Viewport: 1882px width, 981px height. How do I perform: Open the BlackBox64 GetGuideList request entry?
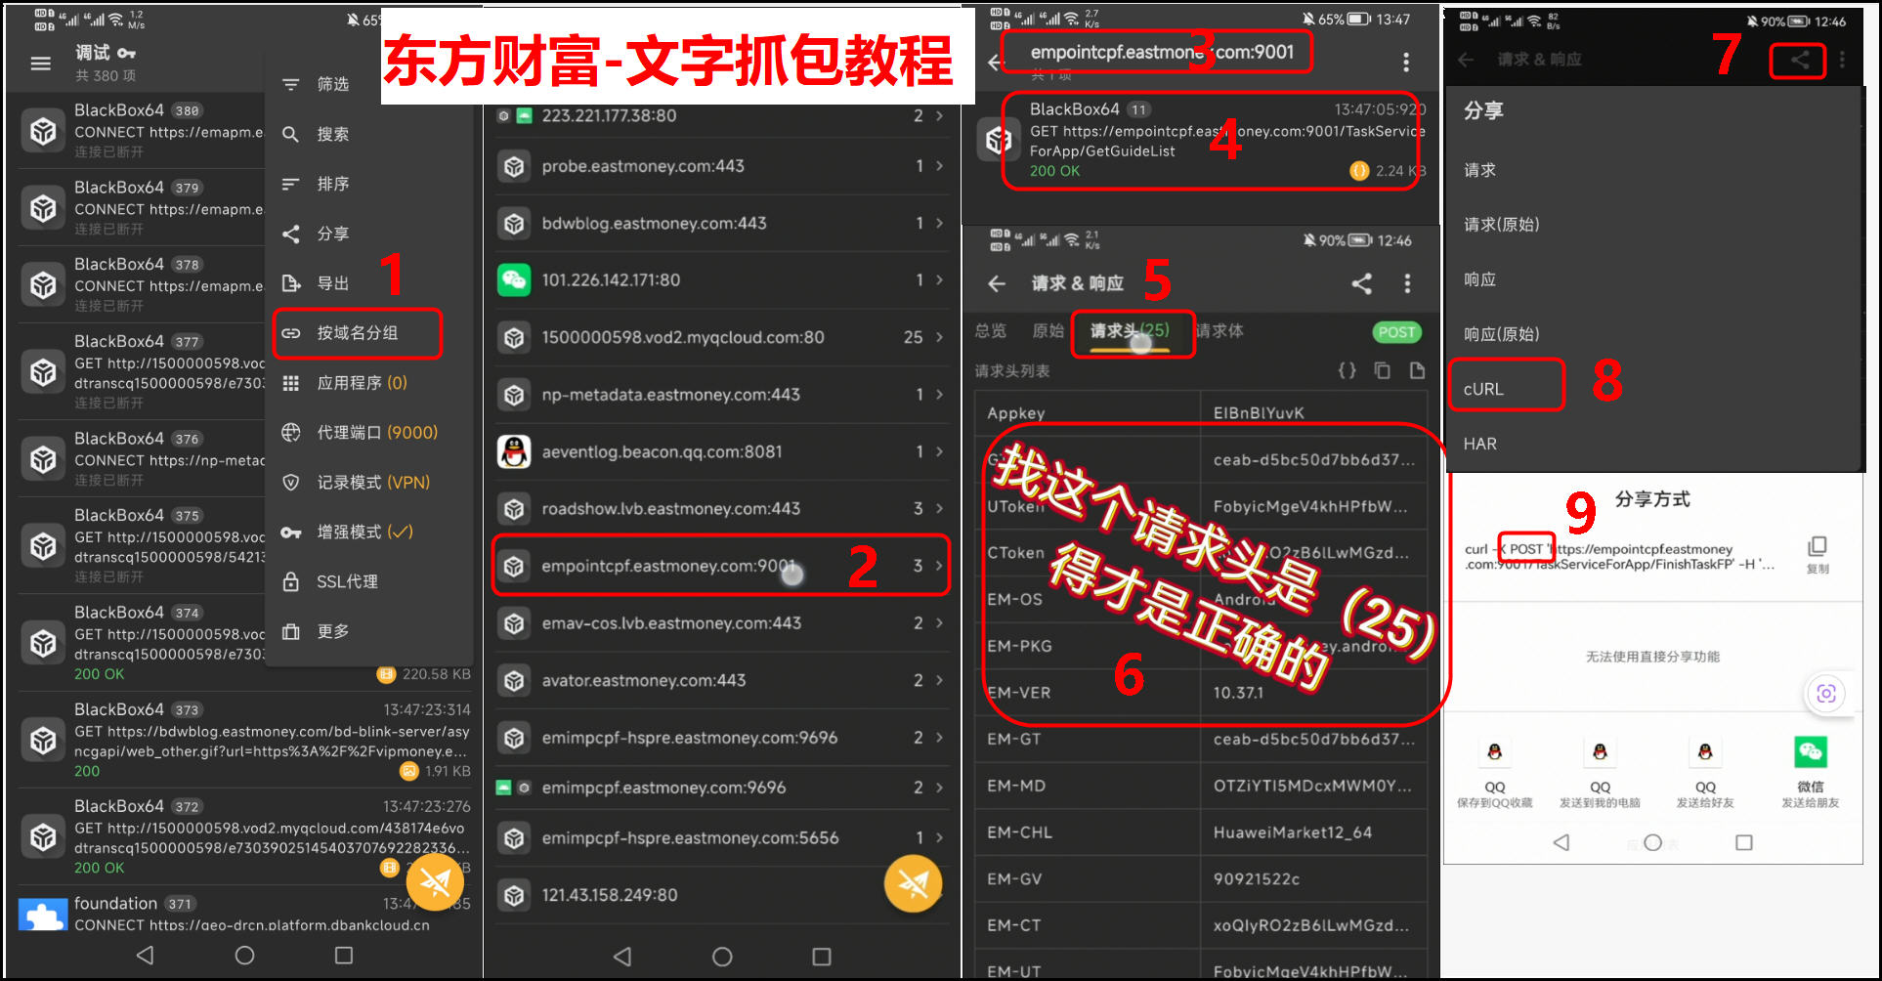(x=1210, y=141)
